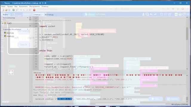Open the Устройство MicroPython panel options menu
This screenshot has width=191, height=107.
click(27, 29)
